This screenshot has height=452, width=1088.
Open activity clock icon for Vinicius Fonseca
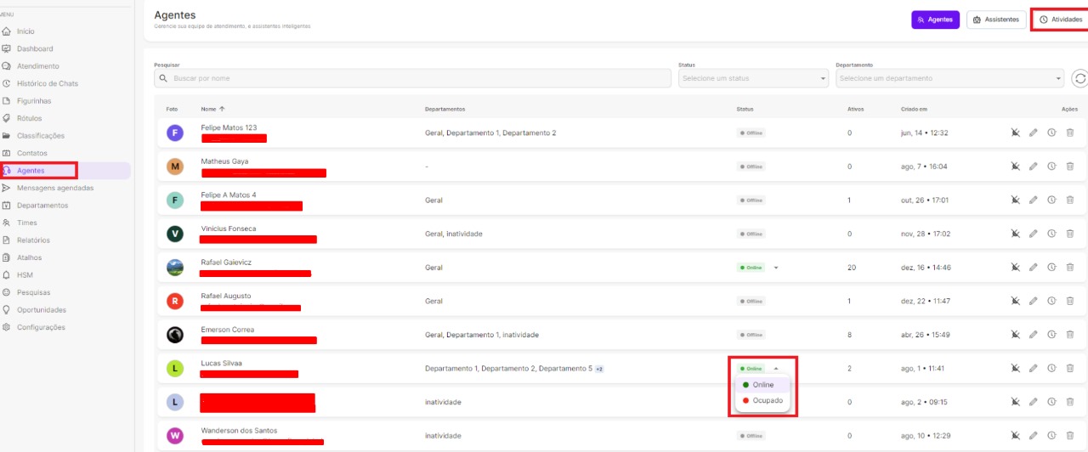tap(1051, 234)
